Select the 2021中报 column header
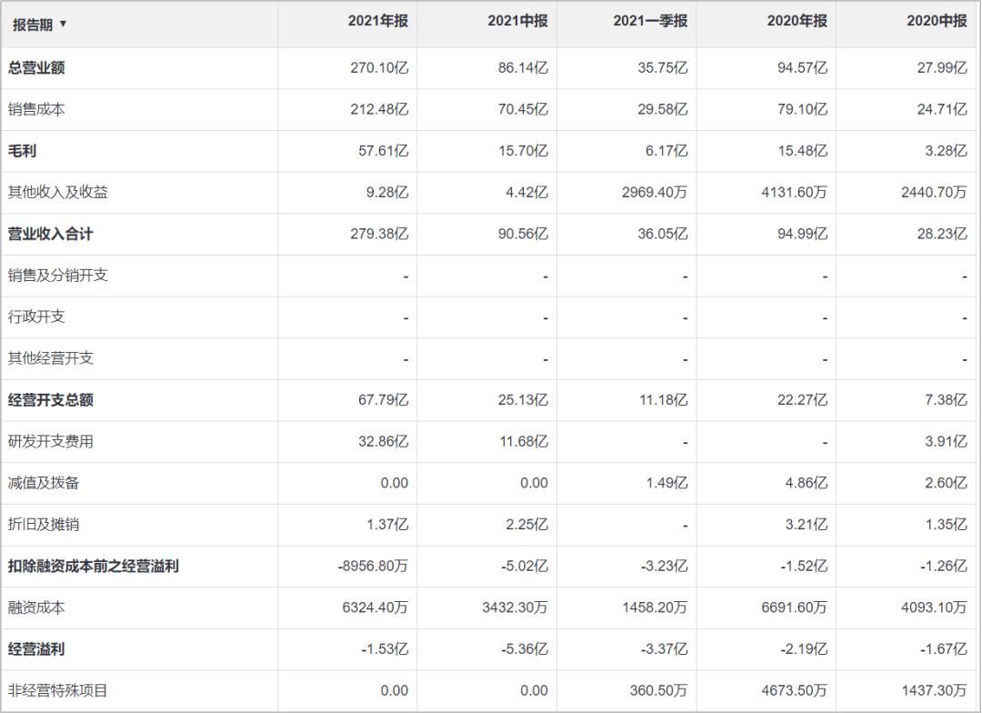This screenshot has width=982, height=713. [x=517, y=21]
